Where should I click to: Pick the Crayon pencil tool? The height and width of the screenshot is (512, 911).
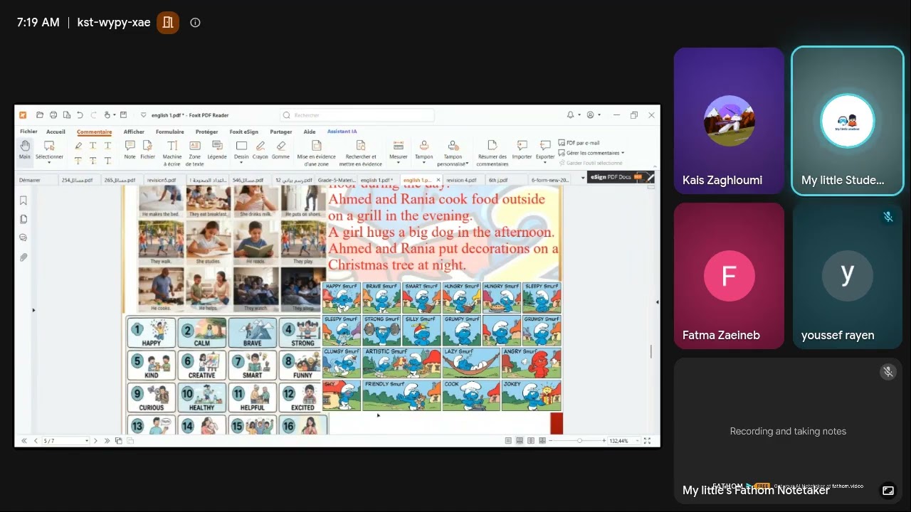pyautogui.click(x=260, y=149)
